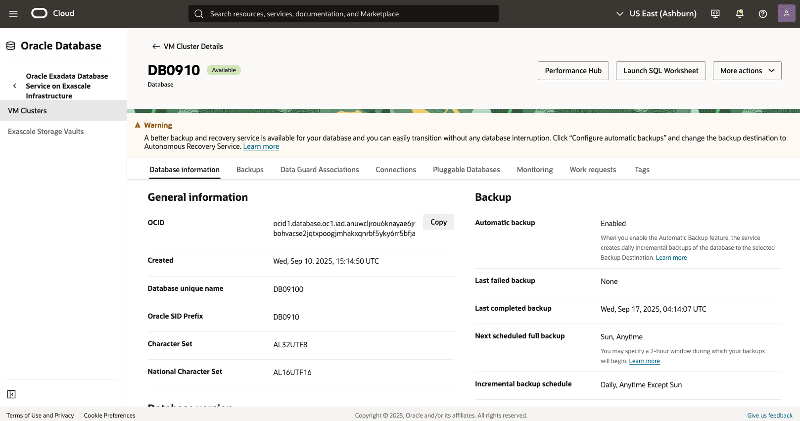Open Learn more link in the Warning banner

pyautogui.click(x=261, y=146)
